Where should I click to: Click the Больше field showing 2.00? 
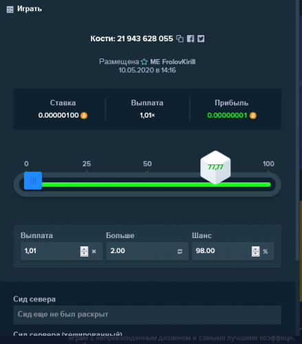click(x=147, y=251)
